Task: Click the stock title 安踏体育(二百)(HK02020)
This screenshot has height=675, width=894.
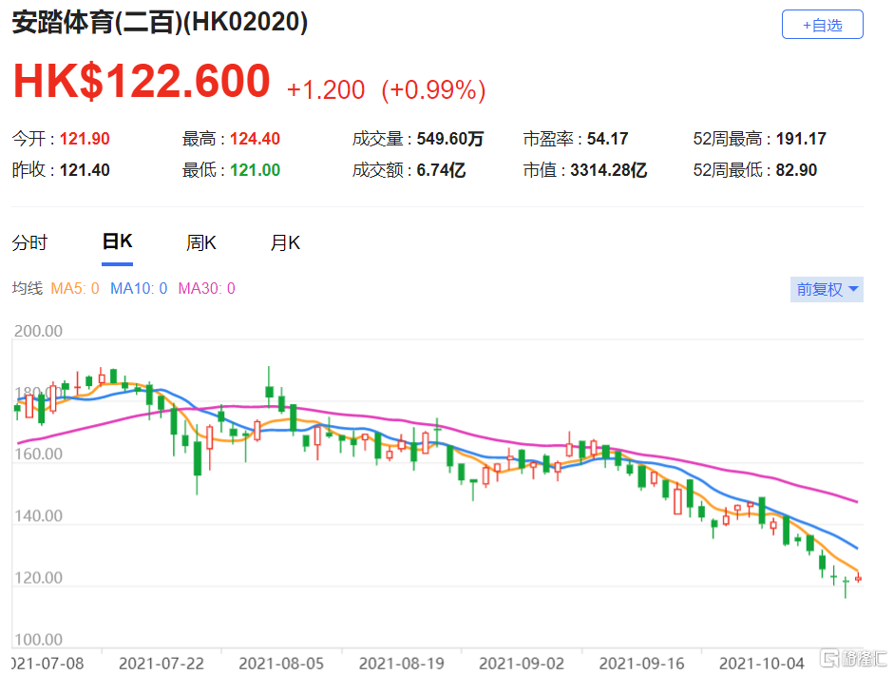Action: point(160,23)
